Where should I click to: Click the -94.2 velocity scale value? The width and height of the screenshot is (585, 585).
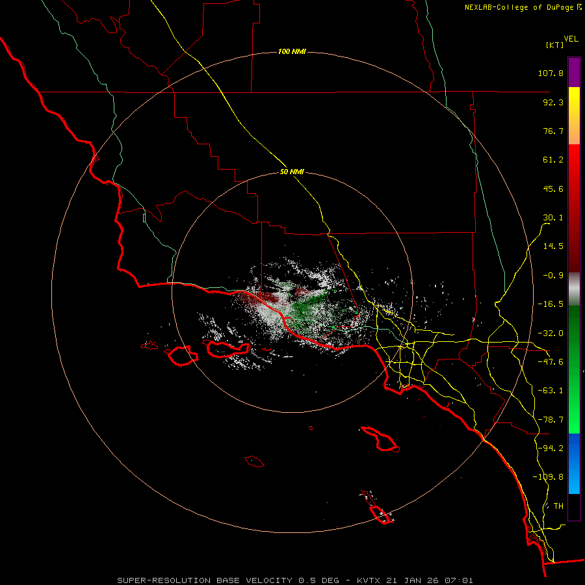(x=551, y=448)
